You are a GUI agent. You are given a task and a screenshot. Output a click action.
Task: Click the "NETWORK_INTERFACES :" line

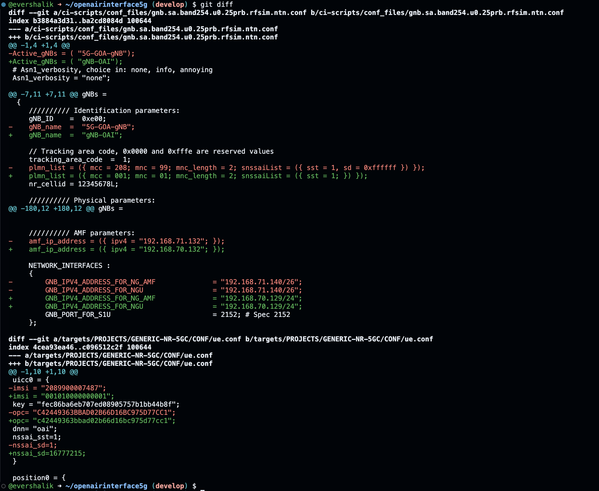[x=69, y=266]
